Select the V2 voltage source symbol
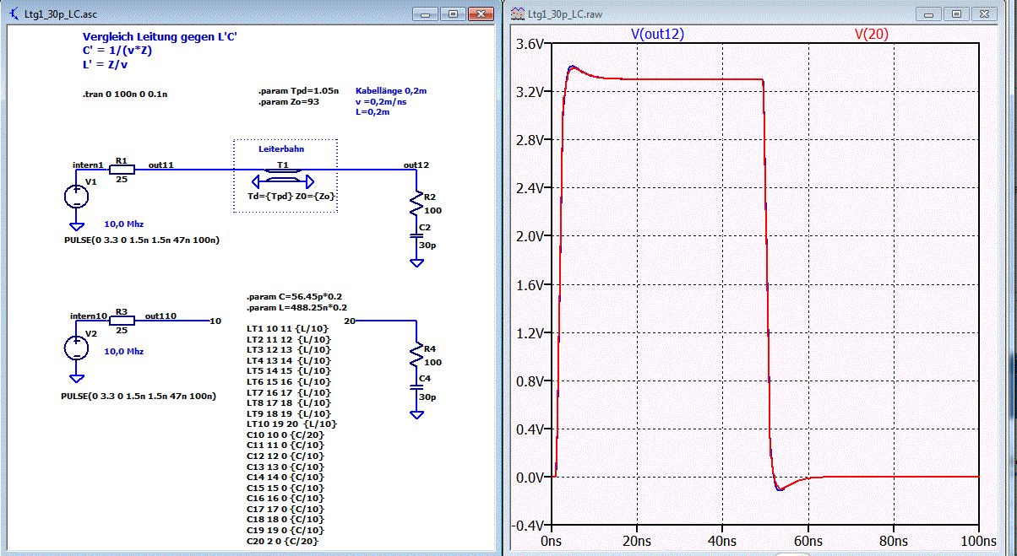 point(76,348)
